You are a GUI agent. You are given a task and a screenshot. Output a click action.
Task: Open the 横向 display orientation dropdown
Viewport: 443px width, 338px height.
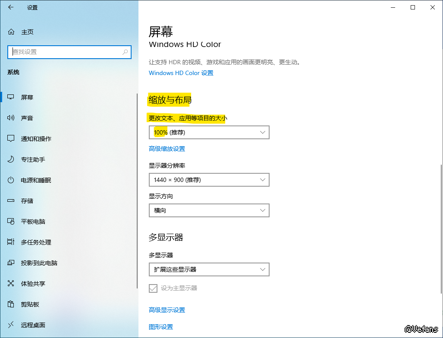click(x=209, y=210)
